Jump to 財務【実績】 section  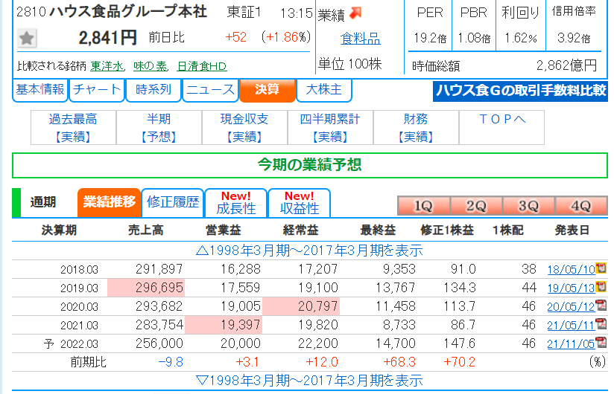click(416, 127)
